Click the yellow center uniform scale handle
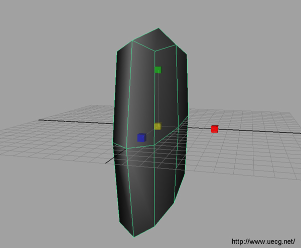The height and width of the screenshot is (248, 301). (x=158, y=126)
